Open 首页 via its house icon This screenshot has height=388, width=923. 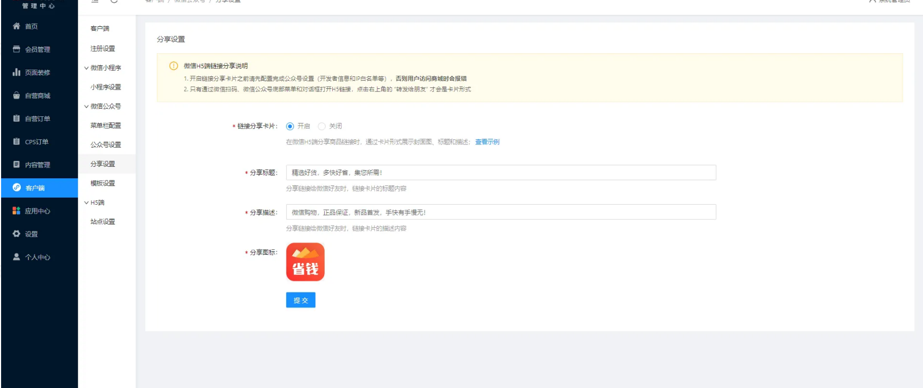[x=16, y=26]
